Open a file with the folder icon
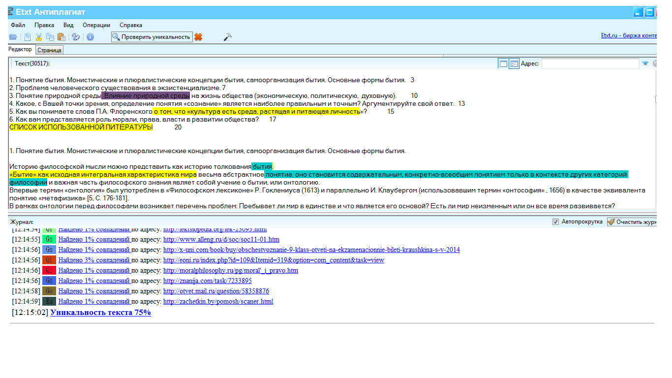Image resolution: width=672 pixels, height=378 pixels. pos(13,37)
